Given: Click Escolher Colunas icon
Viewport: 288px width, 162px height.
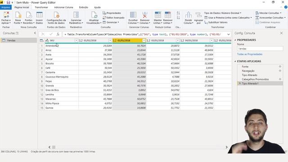Looking at the screenshot, I should (133, 15).
